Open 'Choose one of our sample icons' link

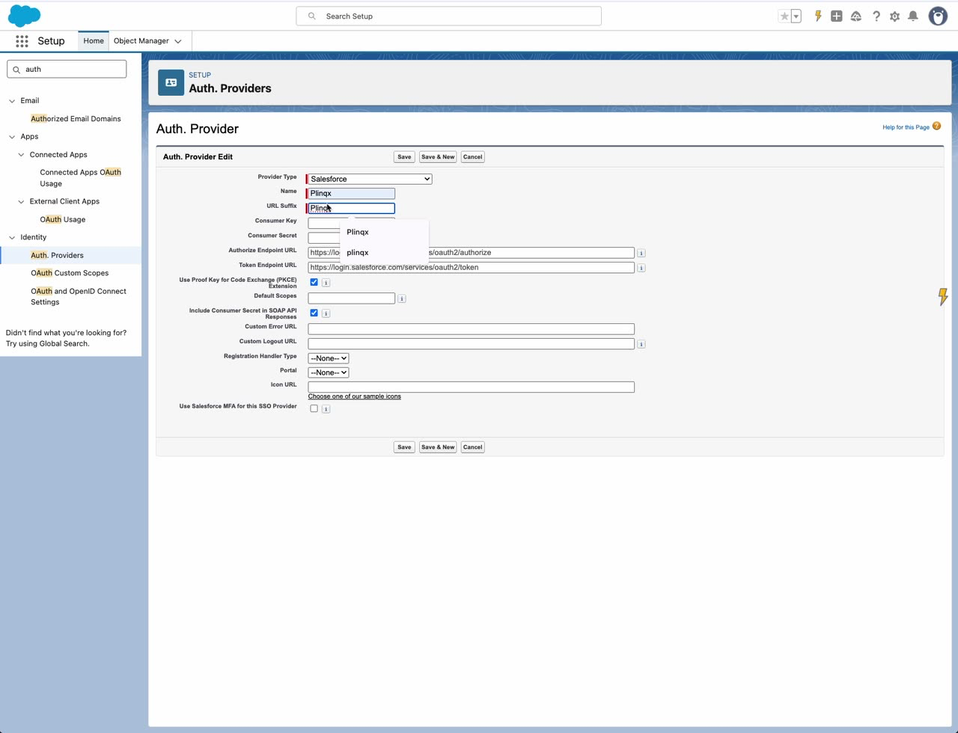click(354, 396)
